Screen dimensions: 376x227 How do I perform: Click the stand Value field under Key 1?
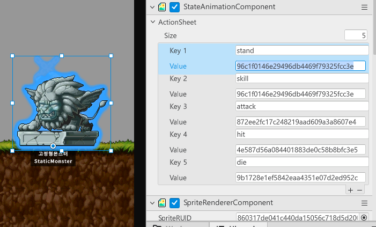point(300,66)
